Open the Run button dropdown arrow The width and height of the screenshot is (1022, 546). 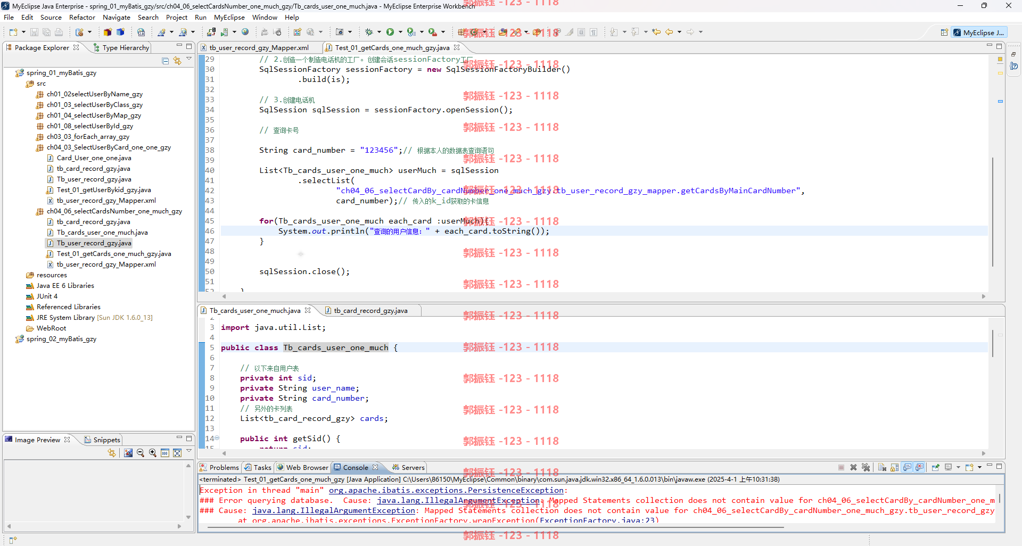(x=400, y=32)
